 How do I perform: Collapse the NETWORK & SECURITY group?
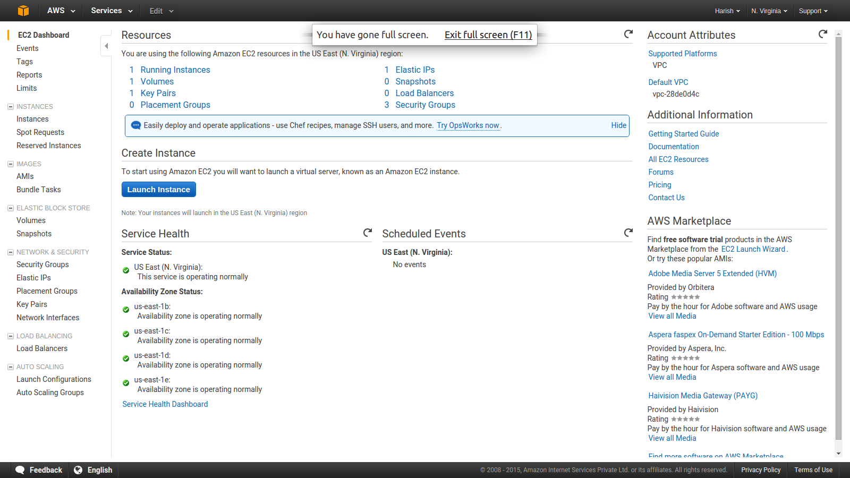tap(11, 252)
